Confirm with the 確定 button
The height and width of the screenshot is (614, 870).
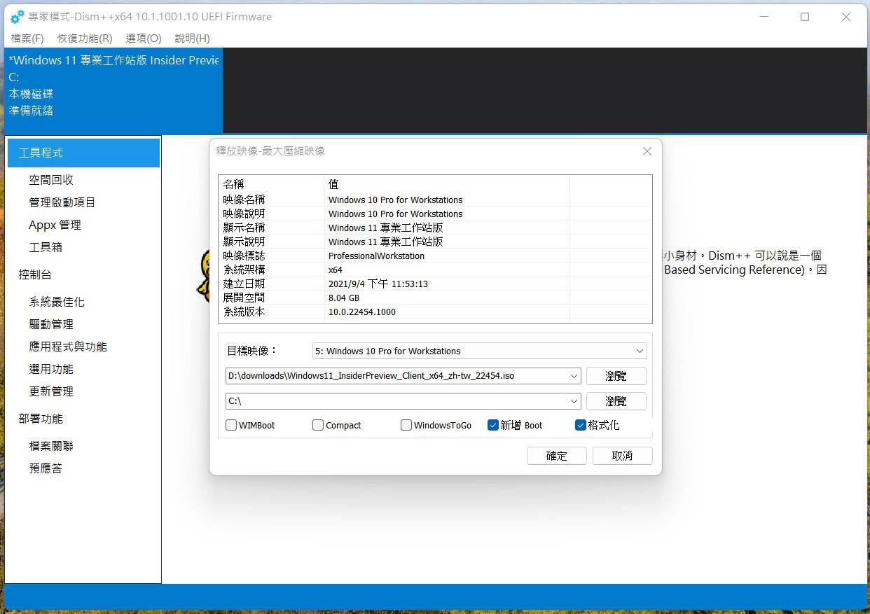(x=557, y=456)
